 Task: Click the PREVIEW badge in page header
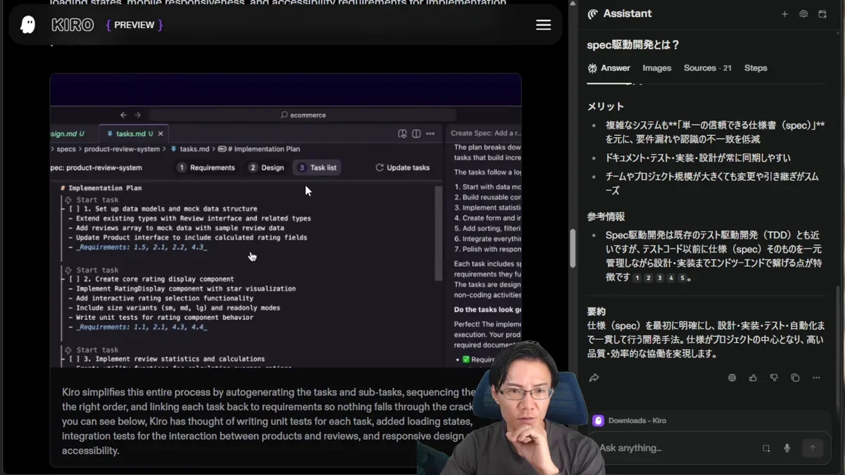click(x=134, y=25)
